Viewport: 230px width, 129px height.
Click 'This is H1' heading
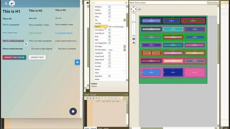pos(11,11)
